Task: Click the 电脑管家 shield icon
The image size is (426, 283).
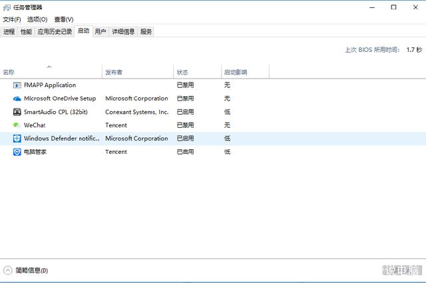Action: (17, 152)
